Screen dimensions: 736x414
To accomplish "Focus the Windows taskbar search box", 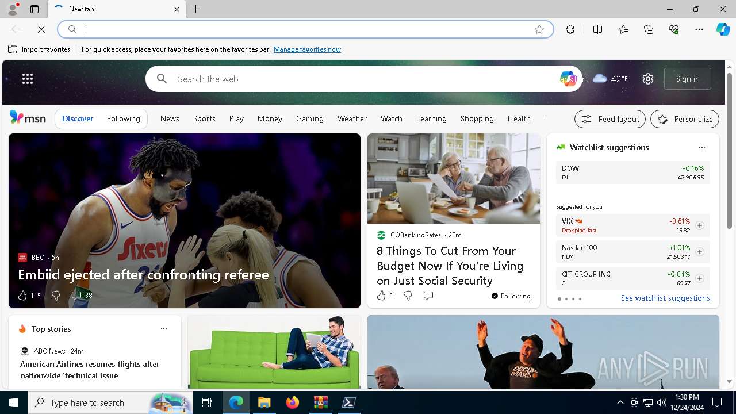I will tap(110, 402).
